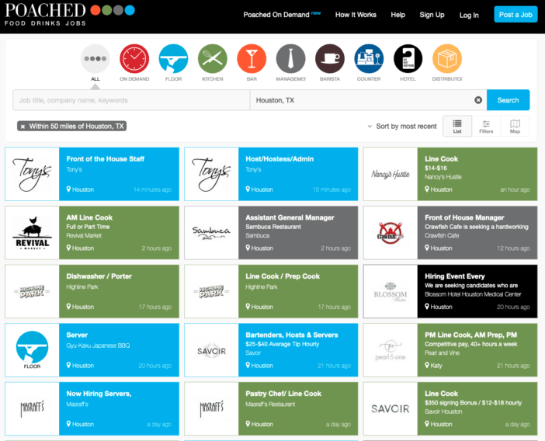Remove the Within 50 miles filter tag
Screen dimensions: 545x441
pos(23,127)
